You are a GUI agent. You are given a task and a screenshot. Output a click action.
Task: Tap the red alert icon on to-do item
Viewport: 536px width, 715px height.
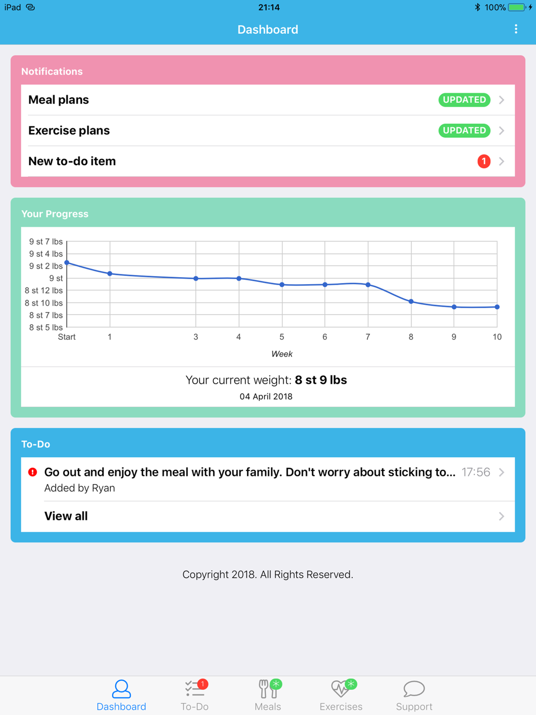pyautogui.click(x=33, y=472)
